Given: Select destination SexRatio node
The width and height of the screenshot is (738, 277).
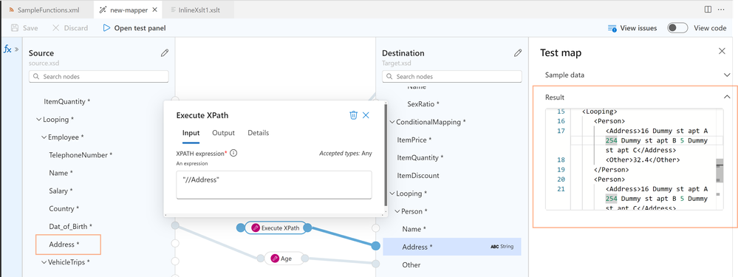Looking at the screenshot, I should click(x=423, y=104).
